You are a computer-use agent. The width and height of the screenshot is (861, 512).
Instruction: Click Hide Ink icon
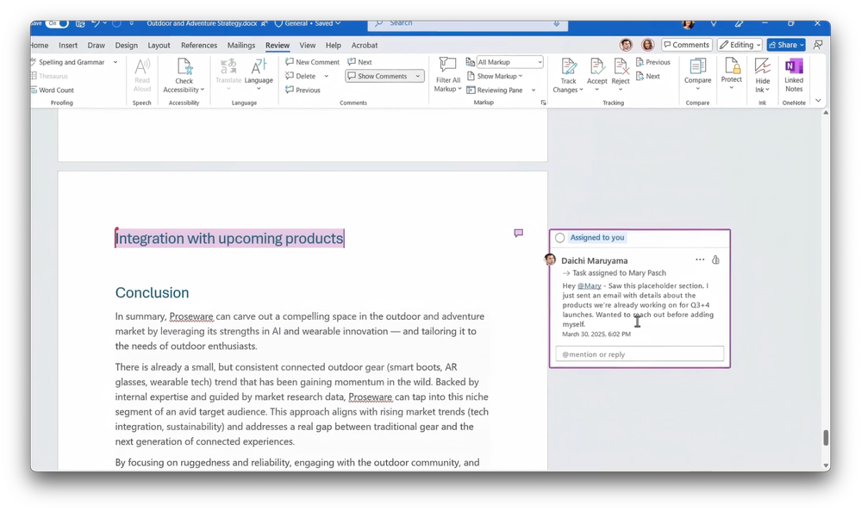point(762,67)
